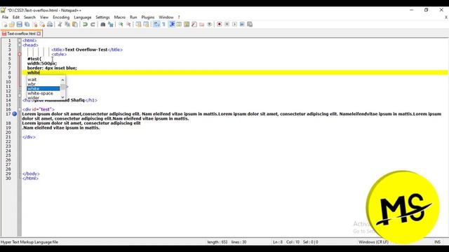This screenshot has height=252, width=449.
Task: Open the Macro menu
Action: (x=120, y=17)
